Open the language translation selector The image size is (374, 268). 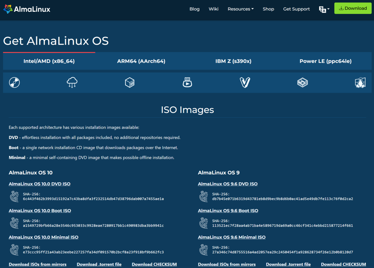tap(324, 9)
